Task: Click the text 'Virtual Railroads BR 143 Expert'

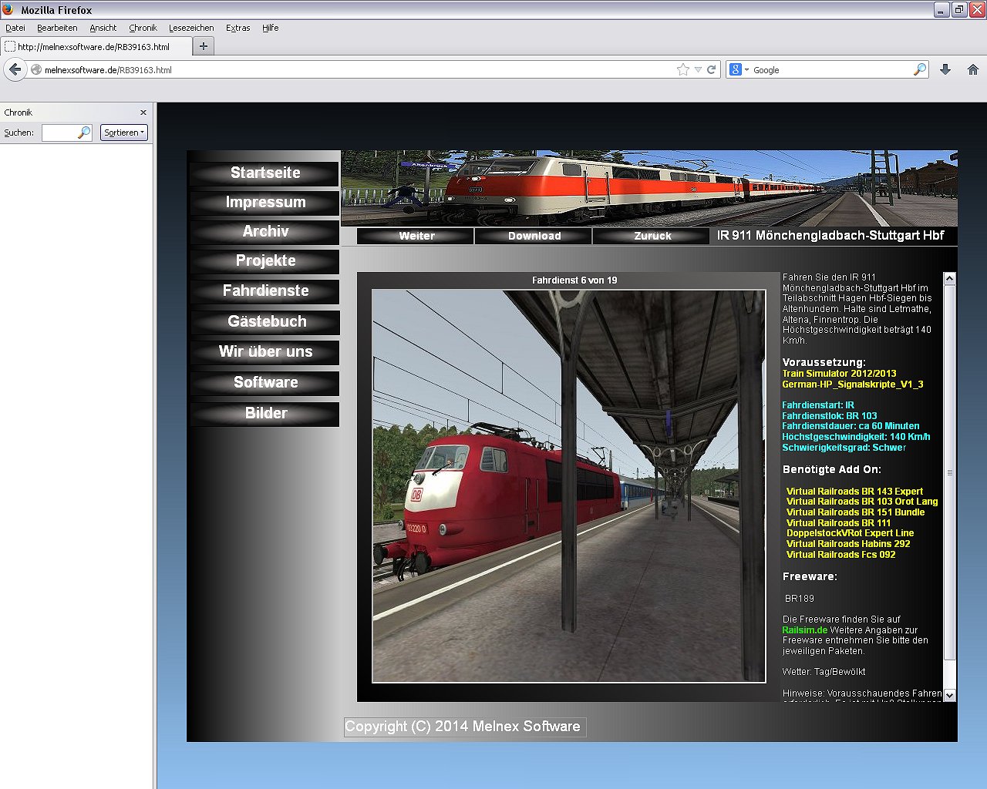Action: [x=854, y=492]
